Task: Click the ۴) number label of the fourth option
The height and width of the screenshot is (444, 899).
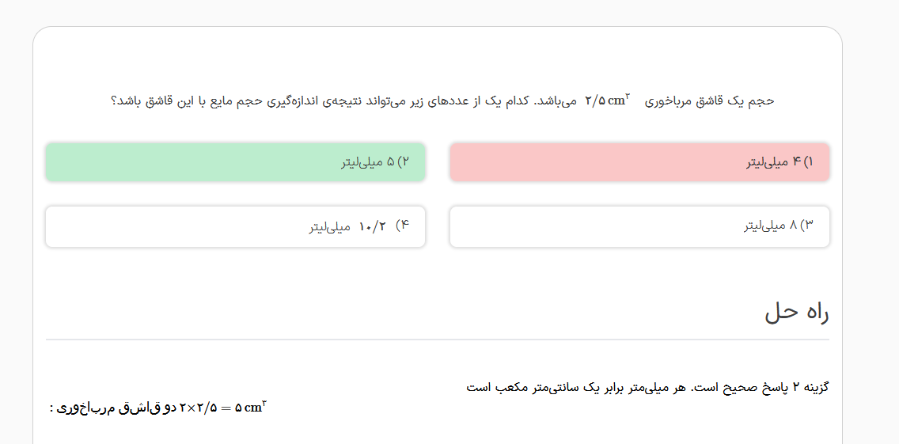Action: pyautogui.click(x=402, y=226)
